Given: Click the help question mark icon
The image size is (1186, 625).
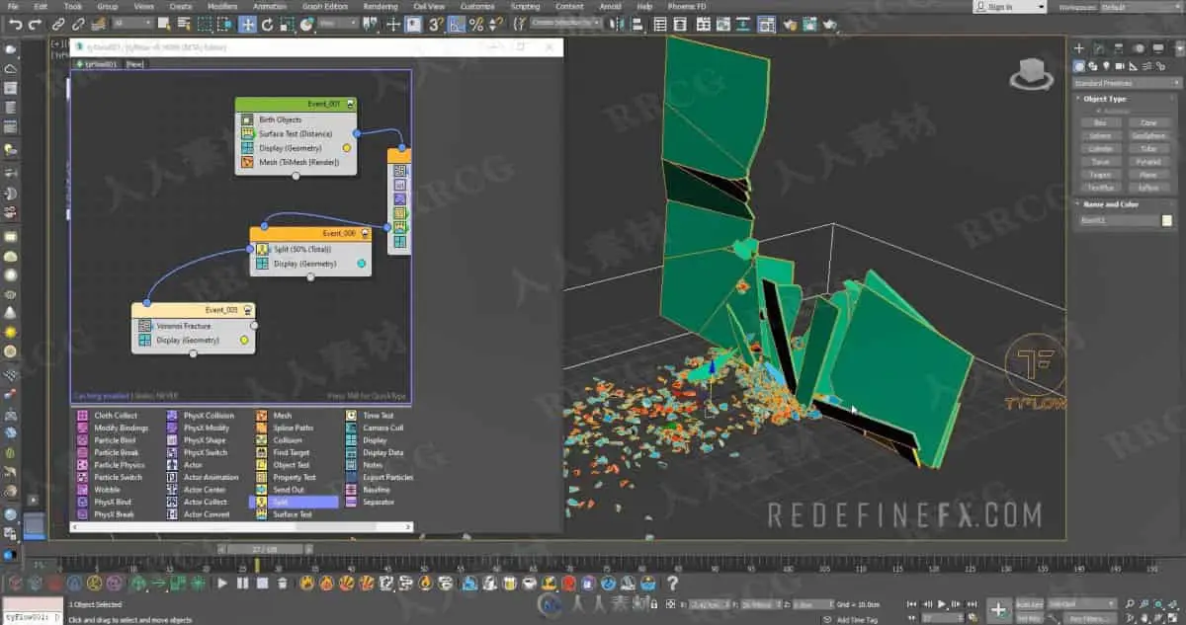Looking at the screenshot, I should (674, 584).
